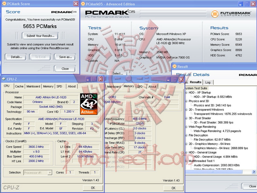Select Results tab in Result Details
The height and width of the screenshot is (193, 257).
196,82
